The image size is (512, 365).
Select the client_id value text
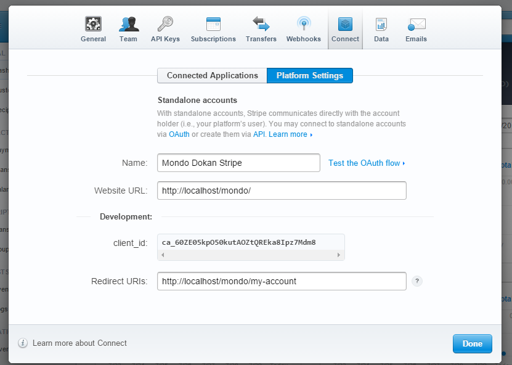238,242
